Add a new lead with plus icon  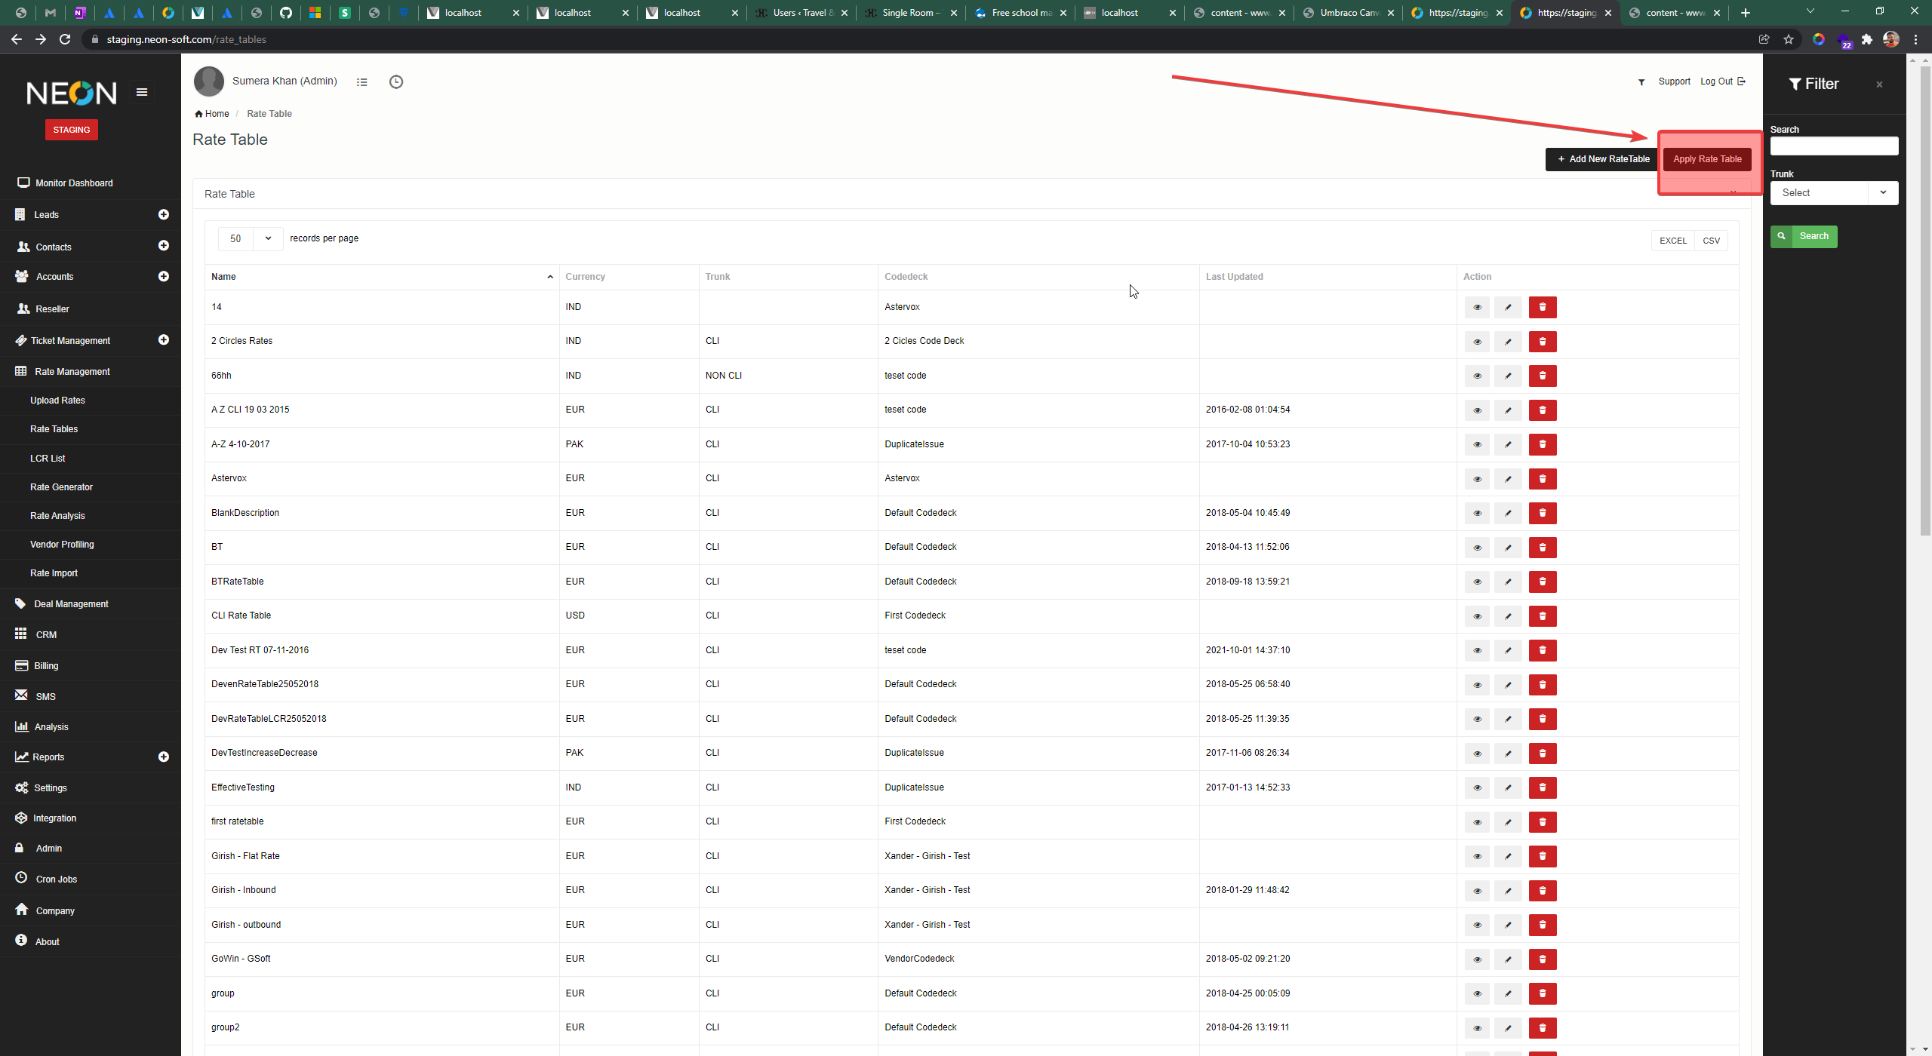coord(163,215)
